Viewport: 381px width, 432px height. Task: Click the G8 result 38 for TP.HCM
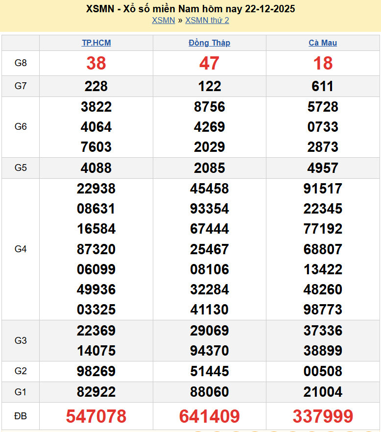point(96,63)
